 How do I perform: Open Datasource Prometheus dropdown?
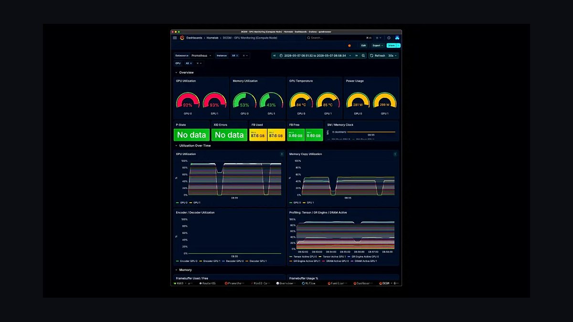pos(202,55)
